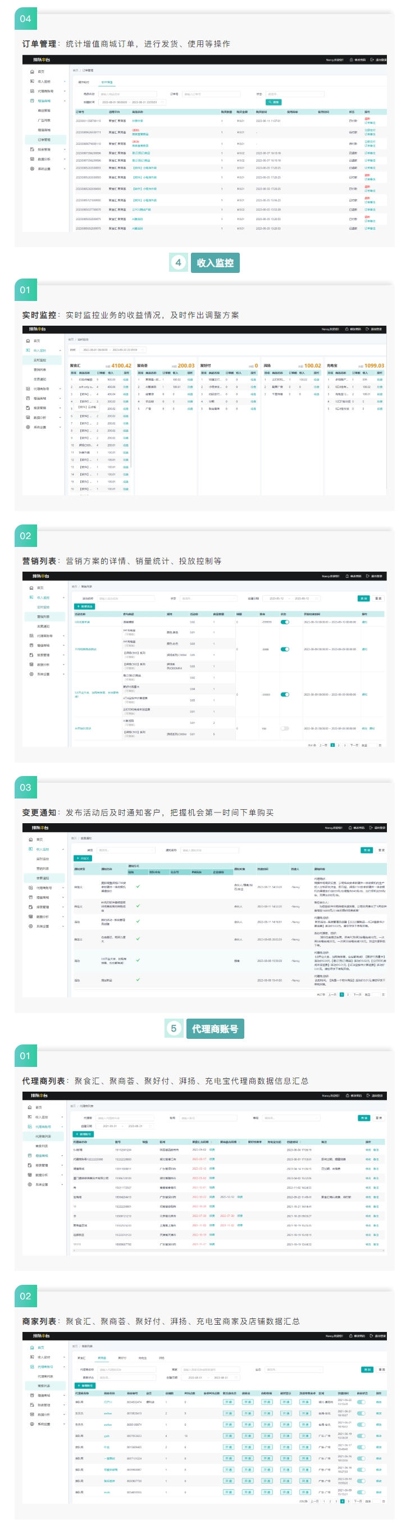
Task: Click 查询 button in 变更通知 screen
Action: click(366, 850)
